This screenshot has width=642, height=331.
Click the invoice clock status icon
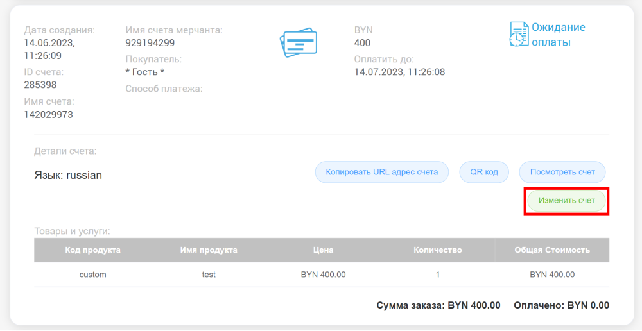tap(518, 35)
